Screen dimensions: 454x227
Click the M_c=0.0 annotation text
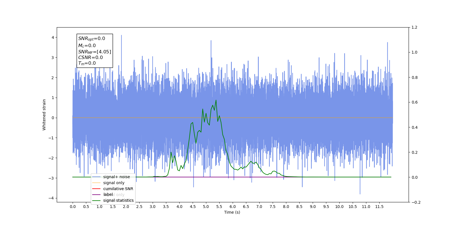tap(87, 45)
